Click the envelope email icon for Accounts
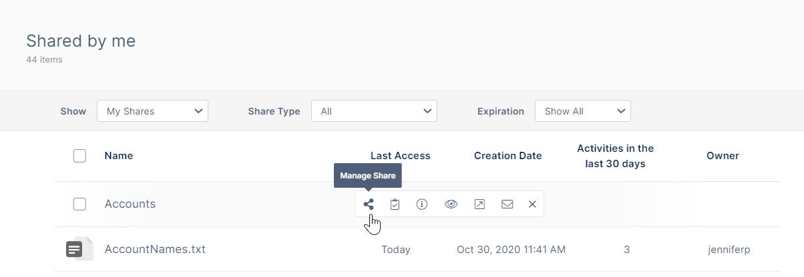The image size is (804, 277). (507, 204)
